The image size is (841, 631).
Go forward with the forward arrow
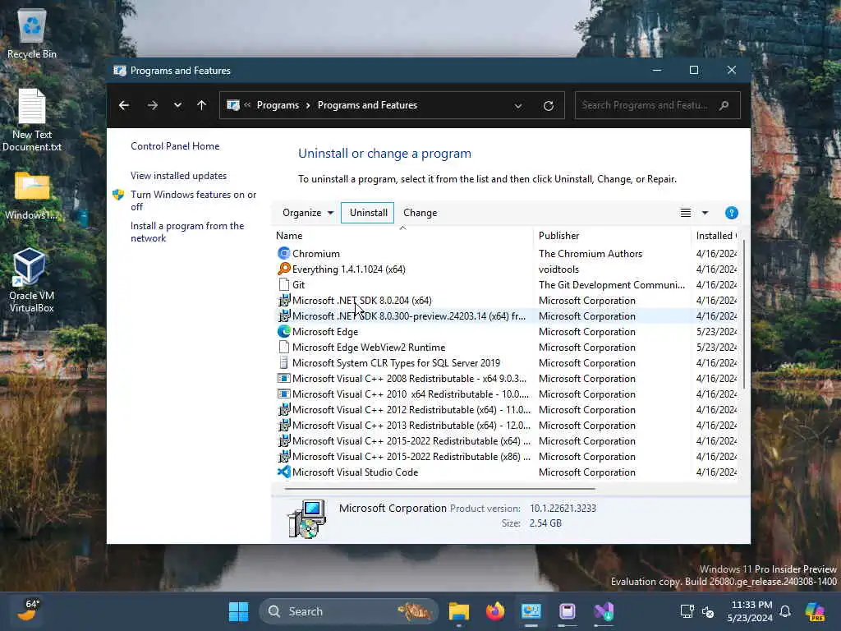[152, 105]
